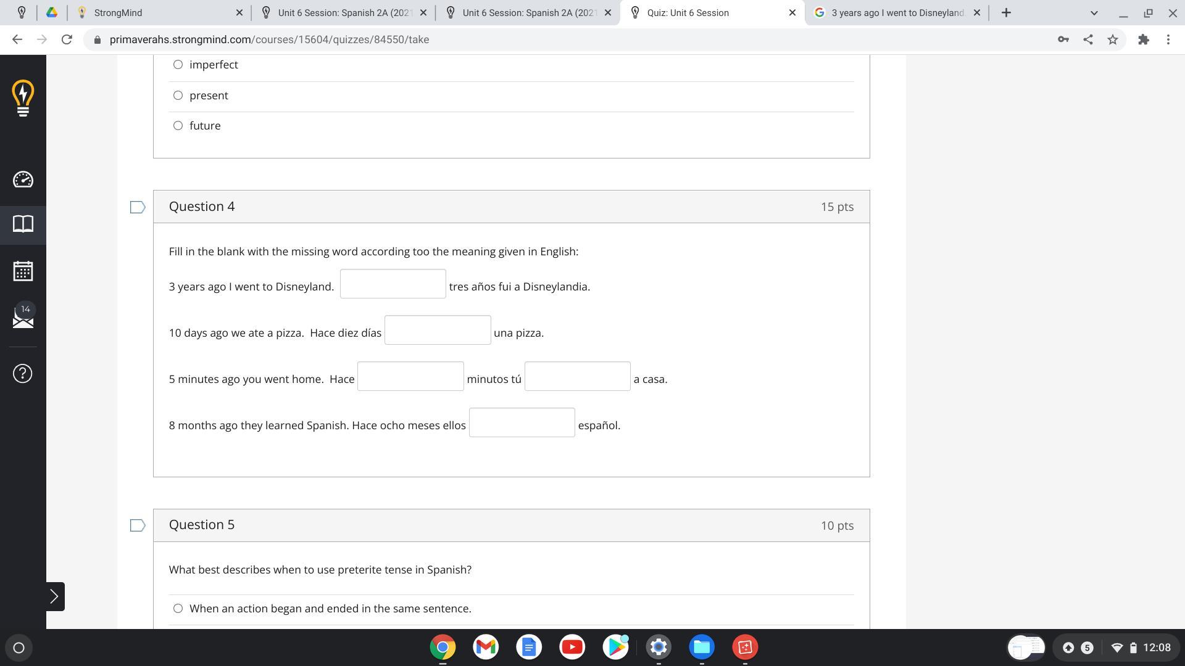Open the Calendar icon in sidebar

23,271
